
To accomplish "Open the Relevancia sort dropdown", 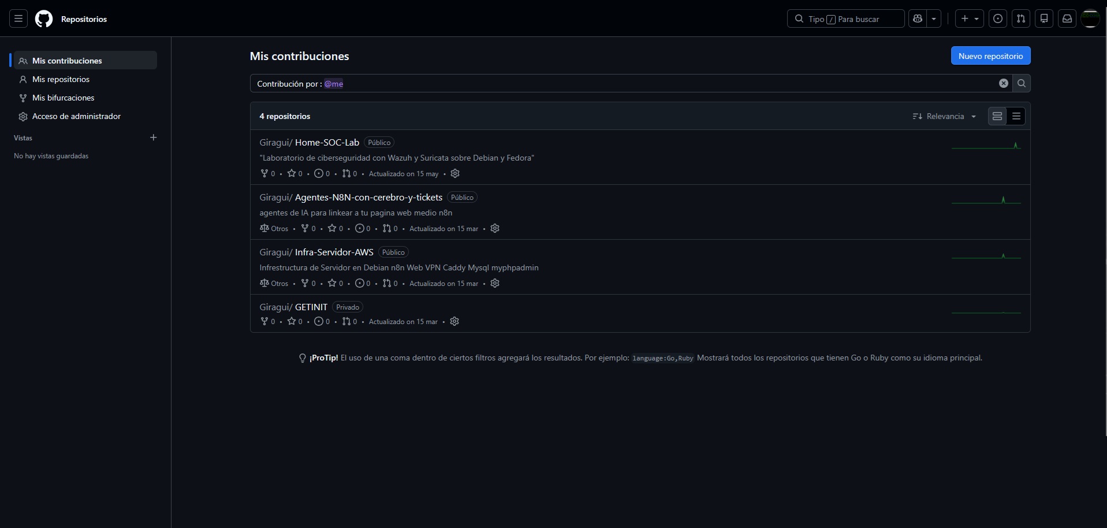I will click(944, 116).
